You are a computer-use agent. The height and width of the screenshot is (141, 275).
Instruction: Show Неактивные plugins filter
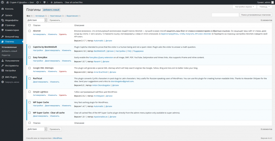[x=55, y=16]
